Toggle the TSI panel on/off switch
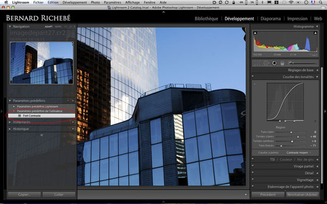 coord(253,159)
